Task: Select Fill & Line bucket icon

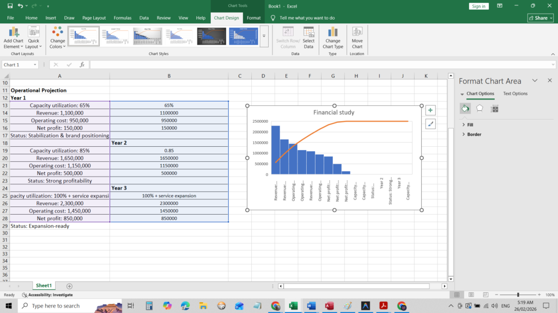Action: pos(465,108)
